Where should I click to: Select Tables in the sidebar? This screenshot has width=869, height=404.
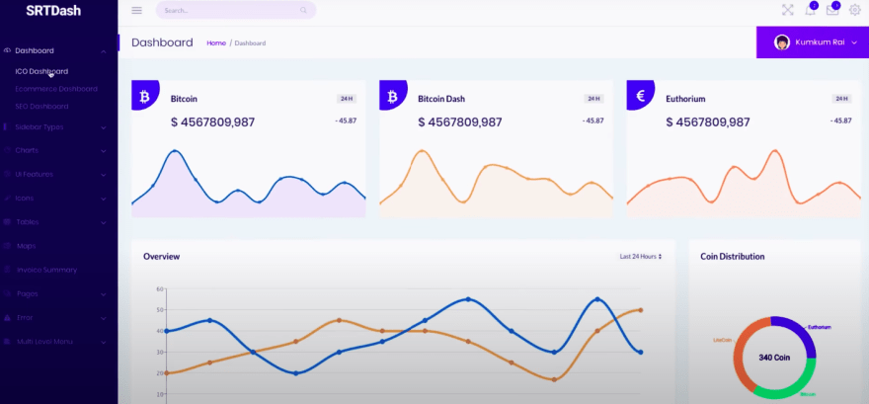(x=28, y=221)
